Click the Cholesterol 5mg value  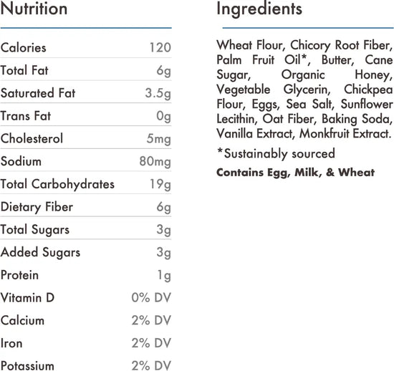pos(159,139)
